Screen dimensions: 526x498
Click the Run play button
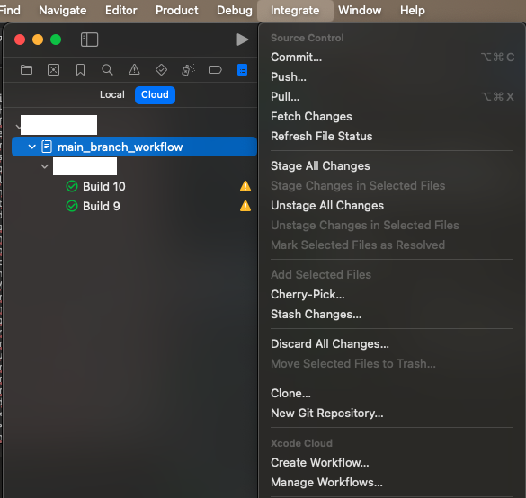(242, 40)
